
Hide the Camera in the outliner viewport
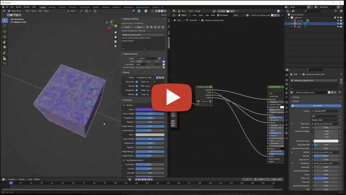(338, 21)
